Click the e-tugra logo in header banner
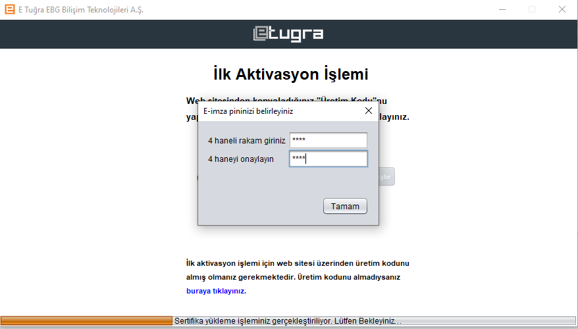 click(288, 34)
